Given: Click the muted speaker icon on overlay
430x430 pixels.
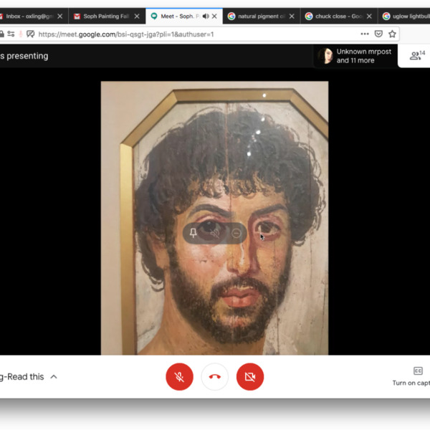Looking at the screenshot, I should point(215,232).
